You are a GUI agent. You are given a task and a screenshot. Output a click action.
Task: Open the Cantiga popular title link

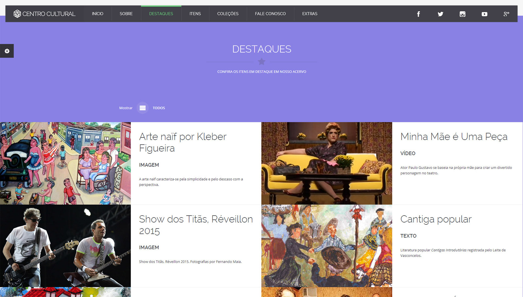tap(436, 219)
